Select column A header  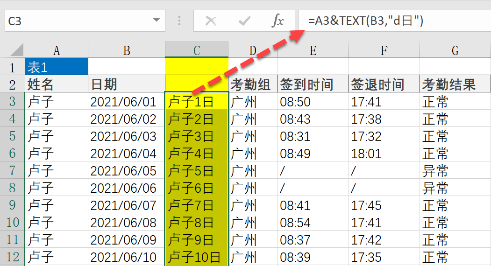click(57, 50)
